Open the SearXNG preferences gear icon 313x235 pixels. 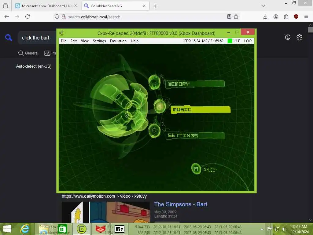(299, 37)
